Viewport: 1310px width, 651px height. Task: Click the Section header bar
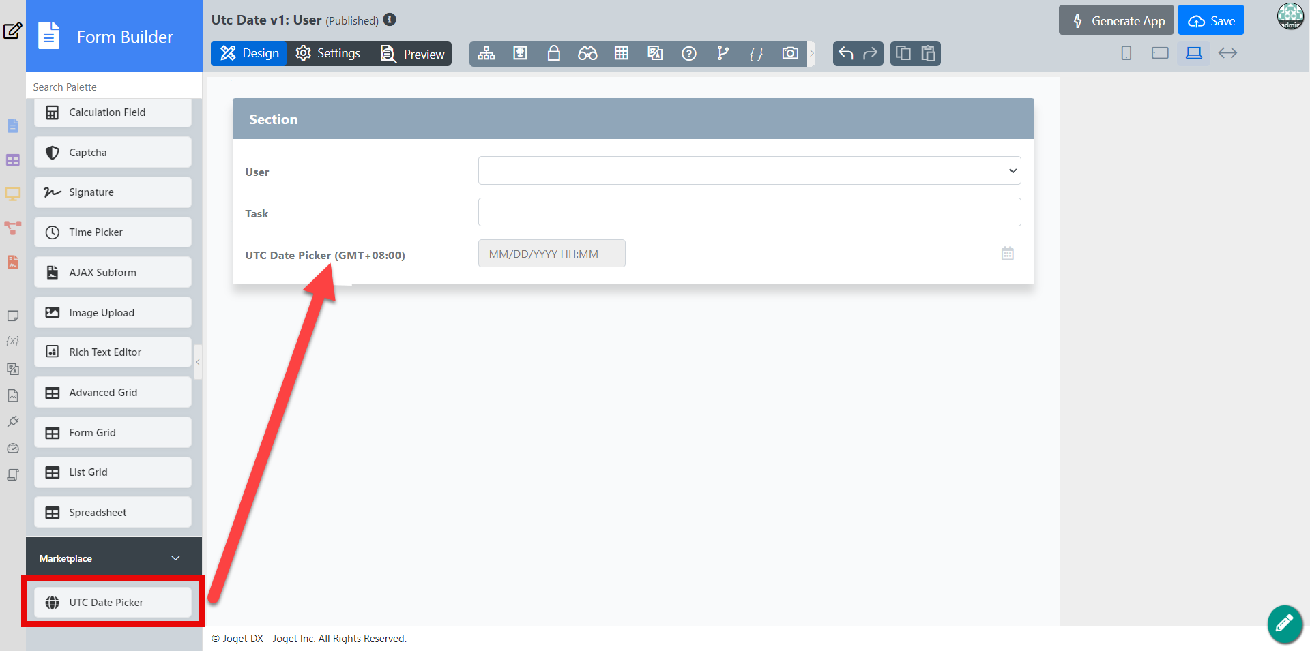tap(633, 119)
